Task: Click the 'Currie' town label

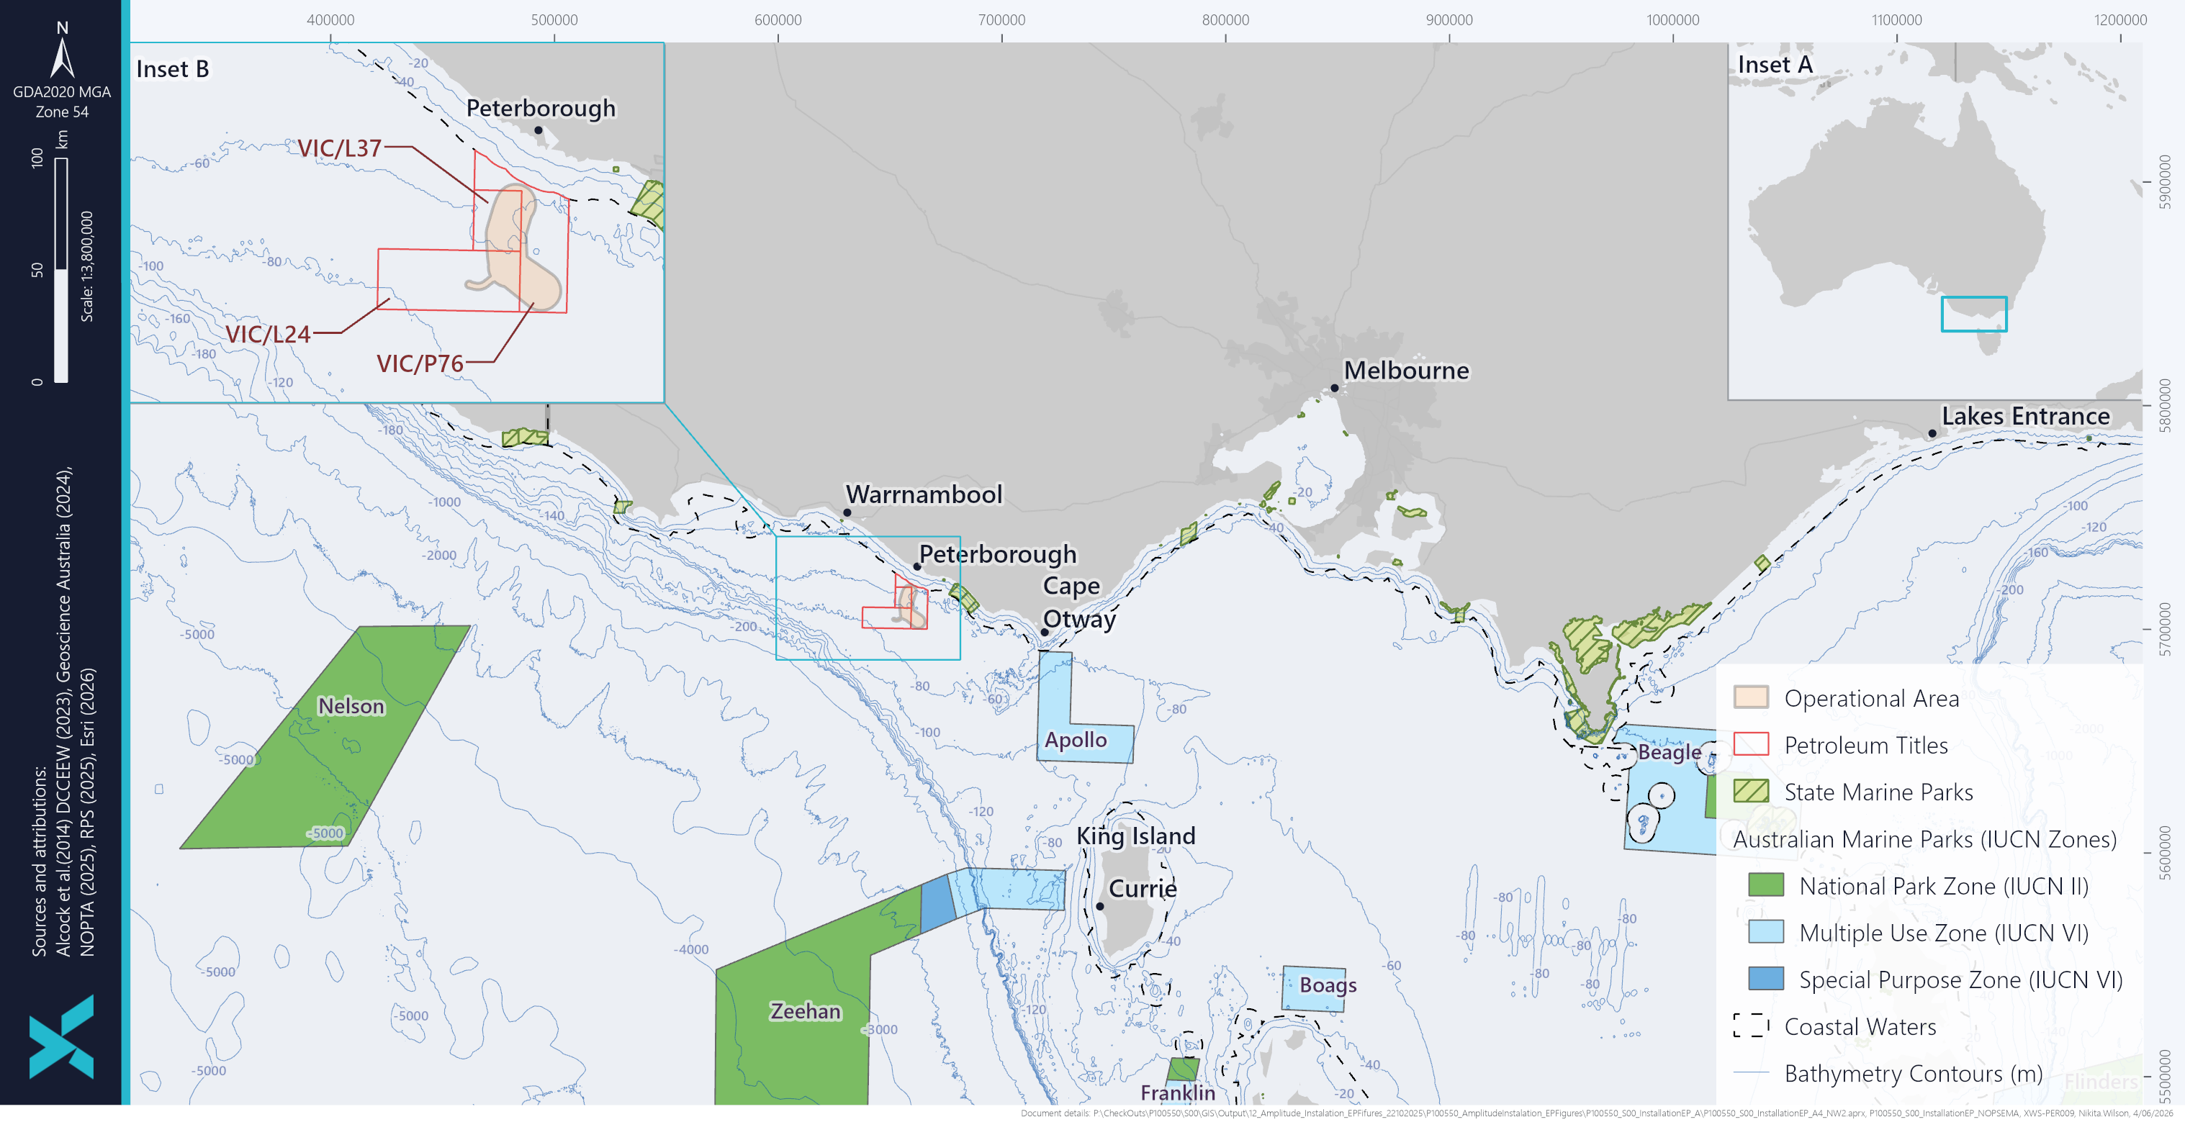Action: click(1143, 889)
